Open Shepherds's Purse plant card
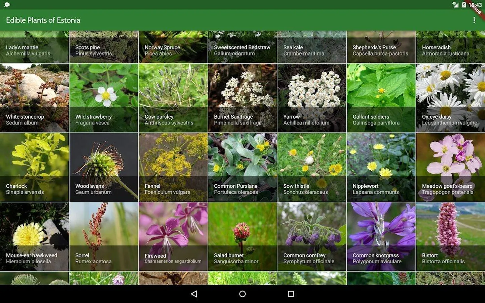The height and width of the screenshot is (303, 485). click(381, 47)
